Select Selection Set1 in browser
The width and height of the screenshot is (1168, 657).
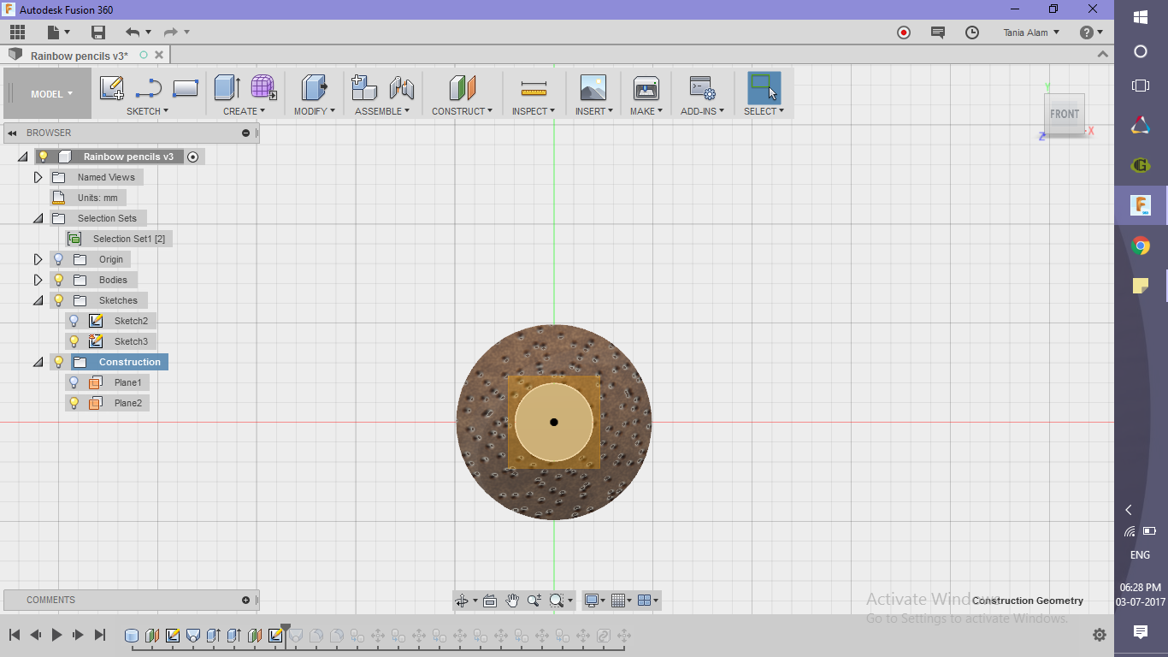coord(129,239)
